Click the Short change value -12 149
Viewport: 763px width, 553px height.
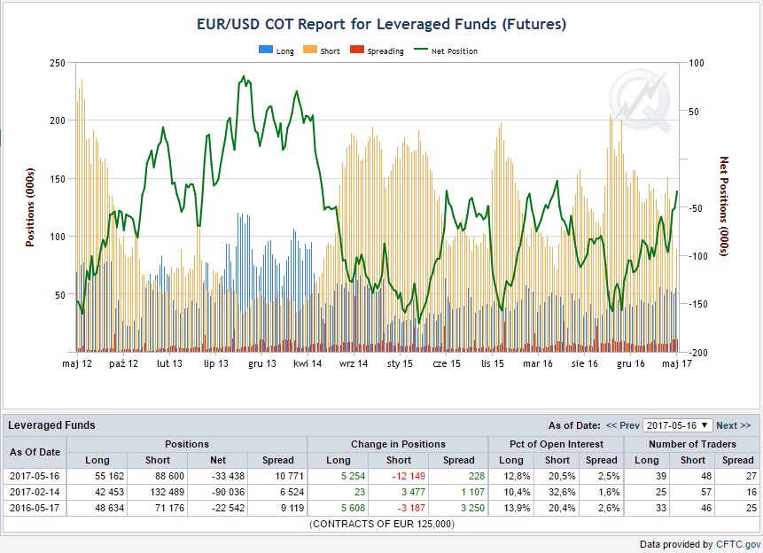pyautogui.click(x=409, y=476)
